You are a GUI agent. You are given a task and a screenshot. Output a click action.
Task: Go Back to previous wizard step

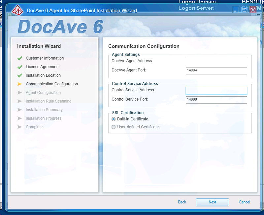coord(182,202)
